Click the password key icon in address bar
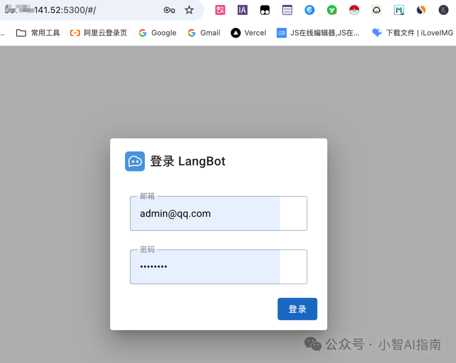This screenshot has width=456, height=363. 169,11
